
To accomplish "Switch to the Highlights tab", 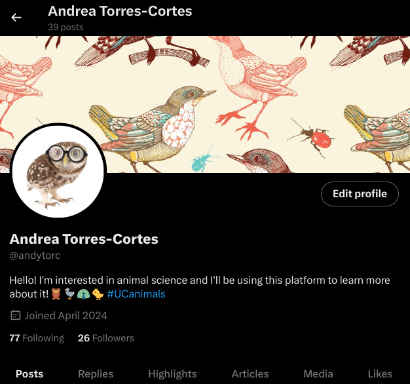I will click(172, 374).
